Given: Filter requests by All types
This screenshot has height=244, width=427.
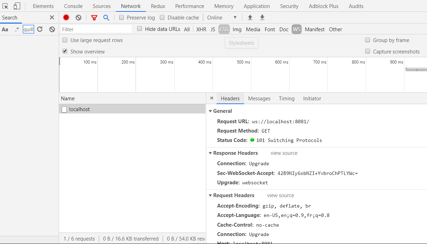Looking at the screenshot, I should point(187,30).
